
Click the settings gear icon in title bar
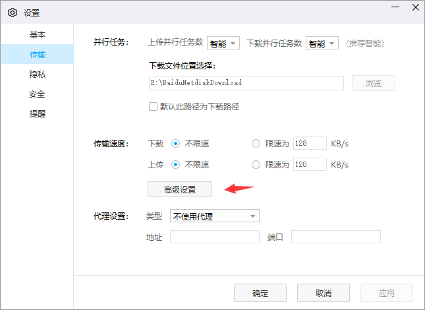(x=12, y=12)
